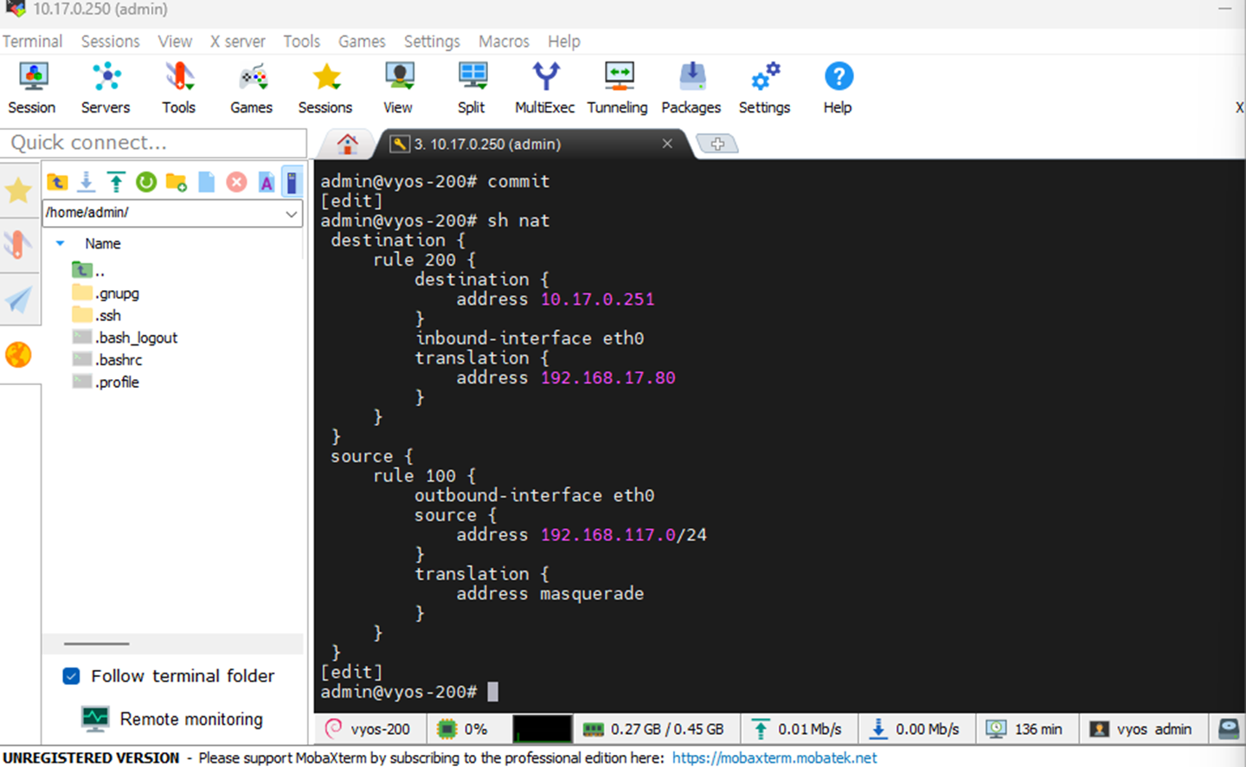Click the red delete icon in SFTP toolbar
The width and height of the screenshot is (1246, 767).
click(236, 182)
